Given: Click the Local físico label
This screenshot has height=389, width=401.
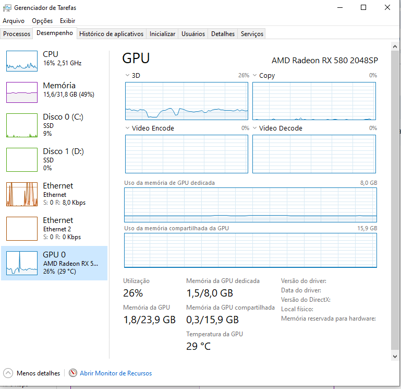Looking at the screenshot, I should pos(297,309).
